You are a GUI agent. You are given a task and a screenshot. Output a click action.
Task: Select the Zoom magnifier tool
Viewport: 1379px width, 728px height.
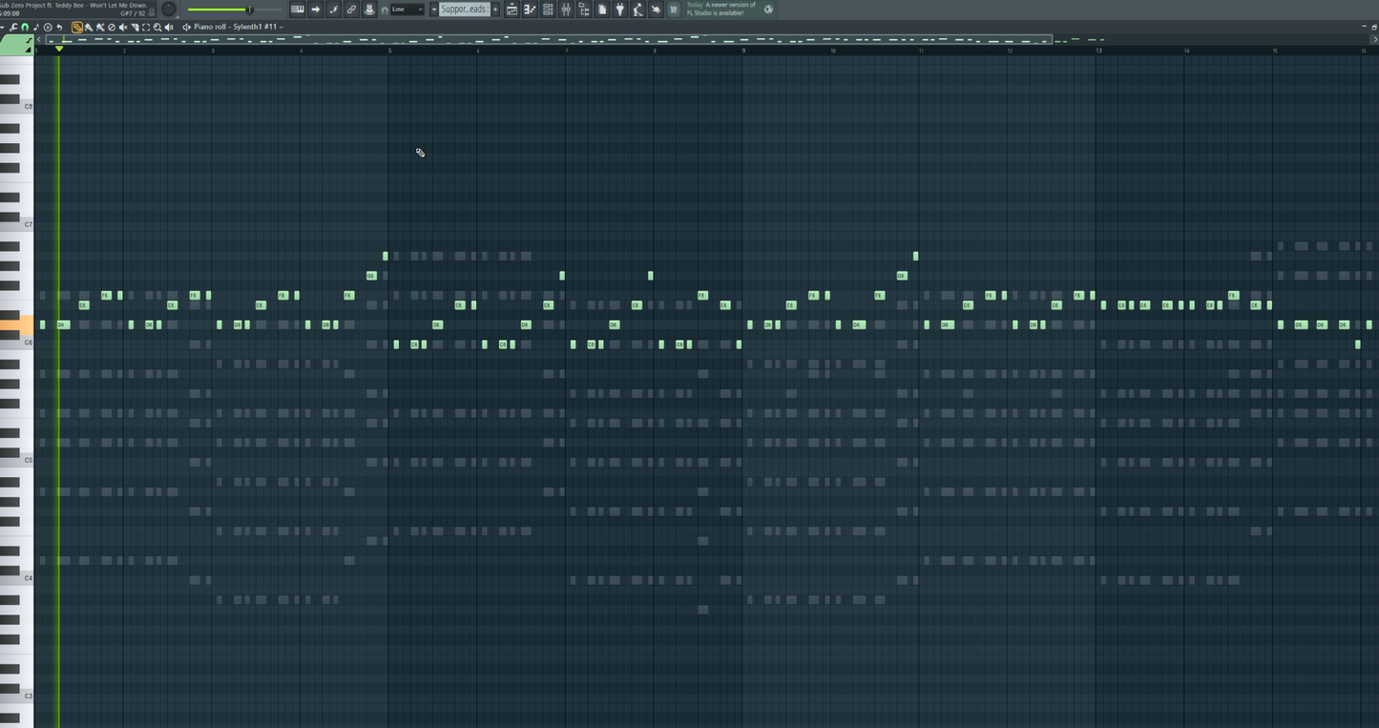(157, 28)
